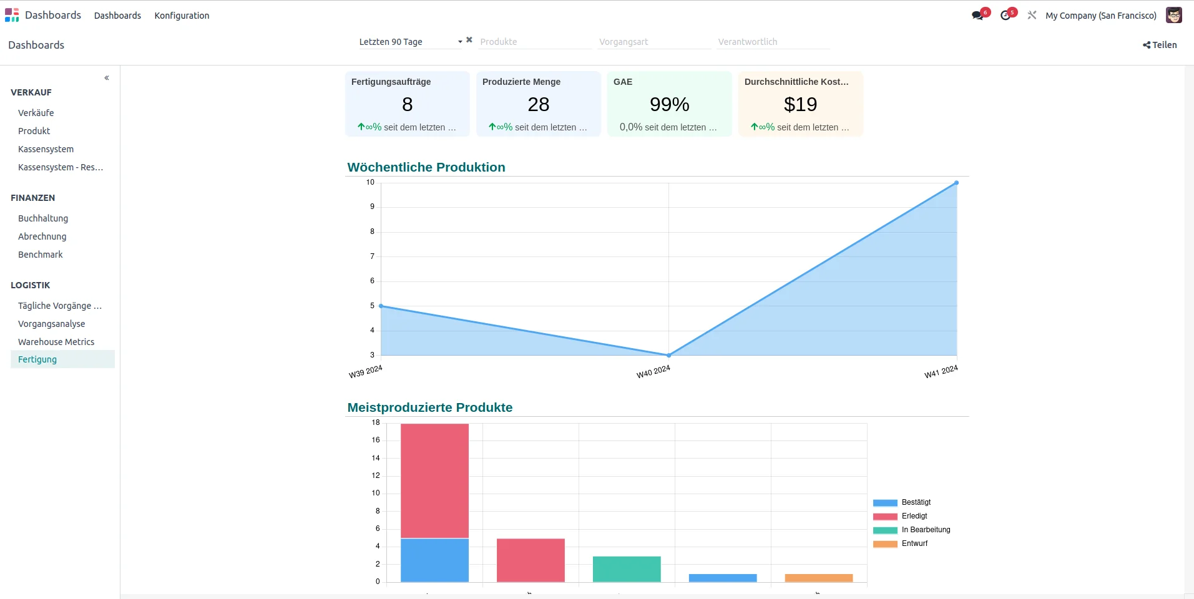Screen dimensions: 1194x599
Task: Open the conversations messages icon
Action: (x=977, y=16)
